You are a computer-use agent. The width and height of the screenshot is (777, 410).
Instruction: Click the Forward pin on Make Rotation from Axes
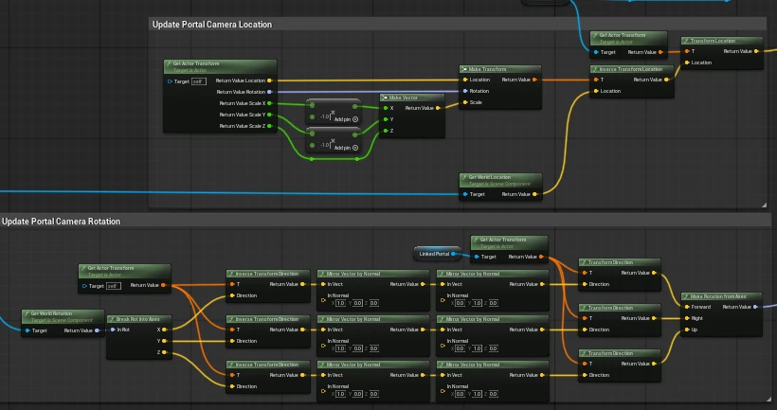[687, 307]
